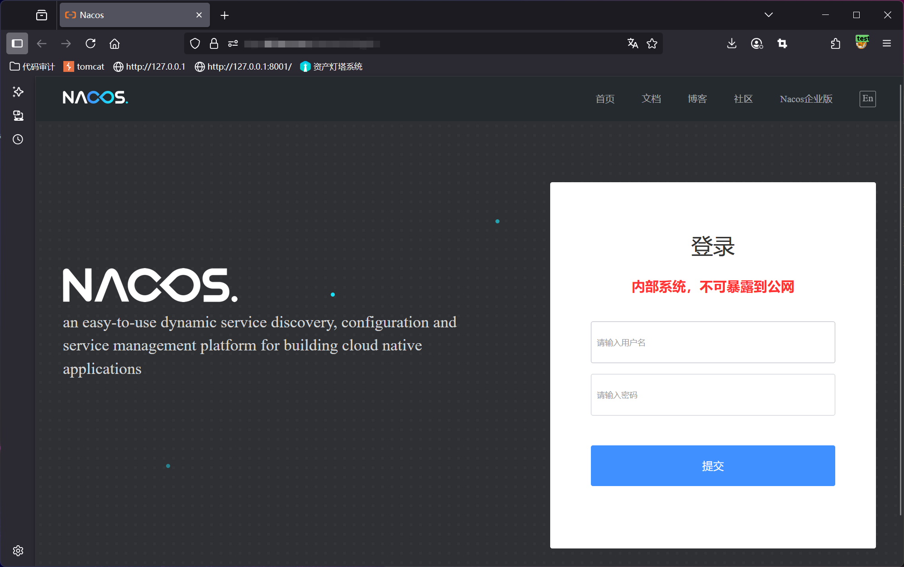904x567 pixels.
Task: Bookmark this page with the star icon
Action: (x=652, y=43)
